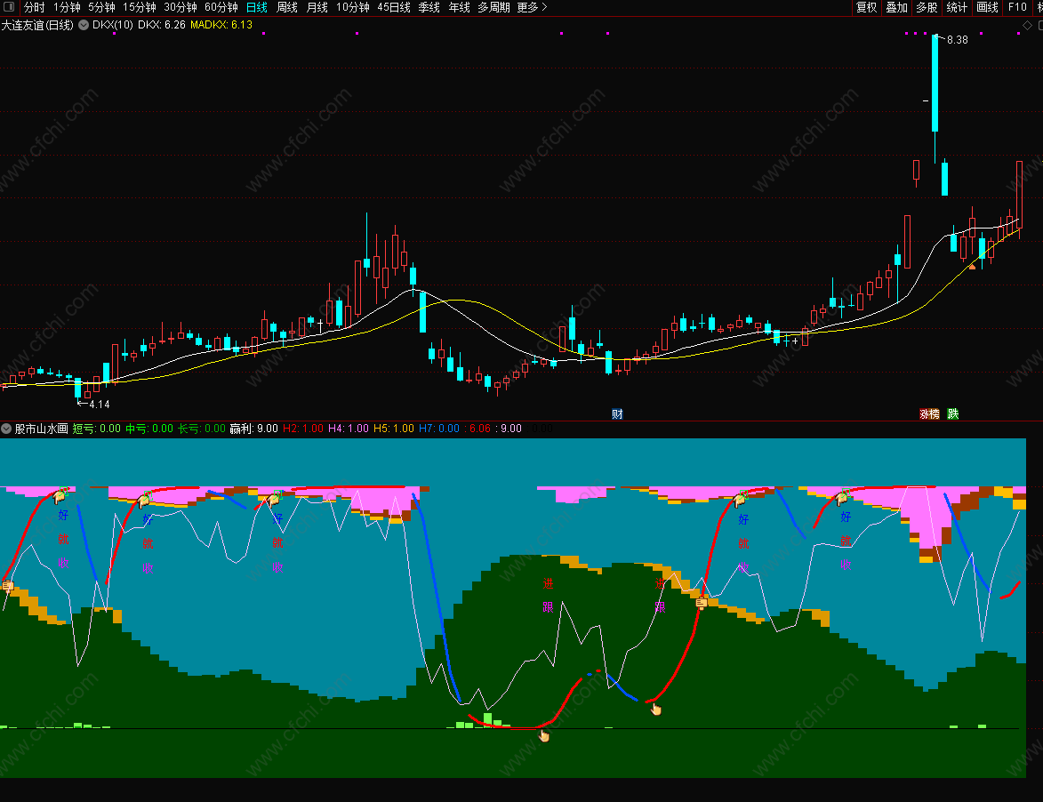This screenshot has height=802, width=1043.
Task: Open the 多周期 multi-period view
Action: pos(493,7)
